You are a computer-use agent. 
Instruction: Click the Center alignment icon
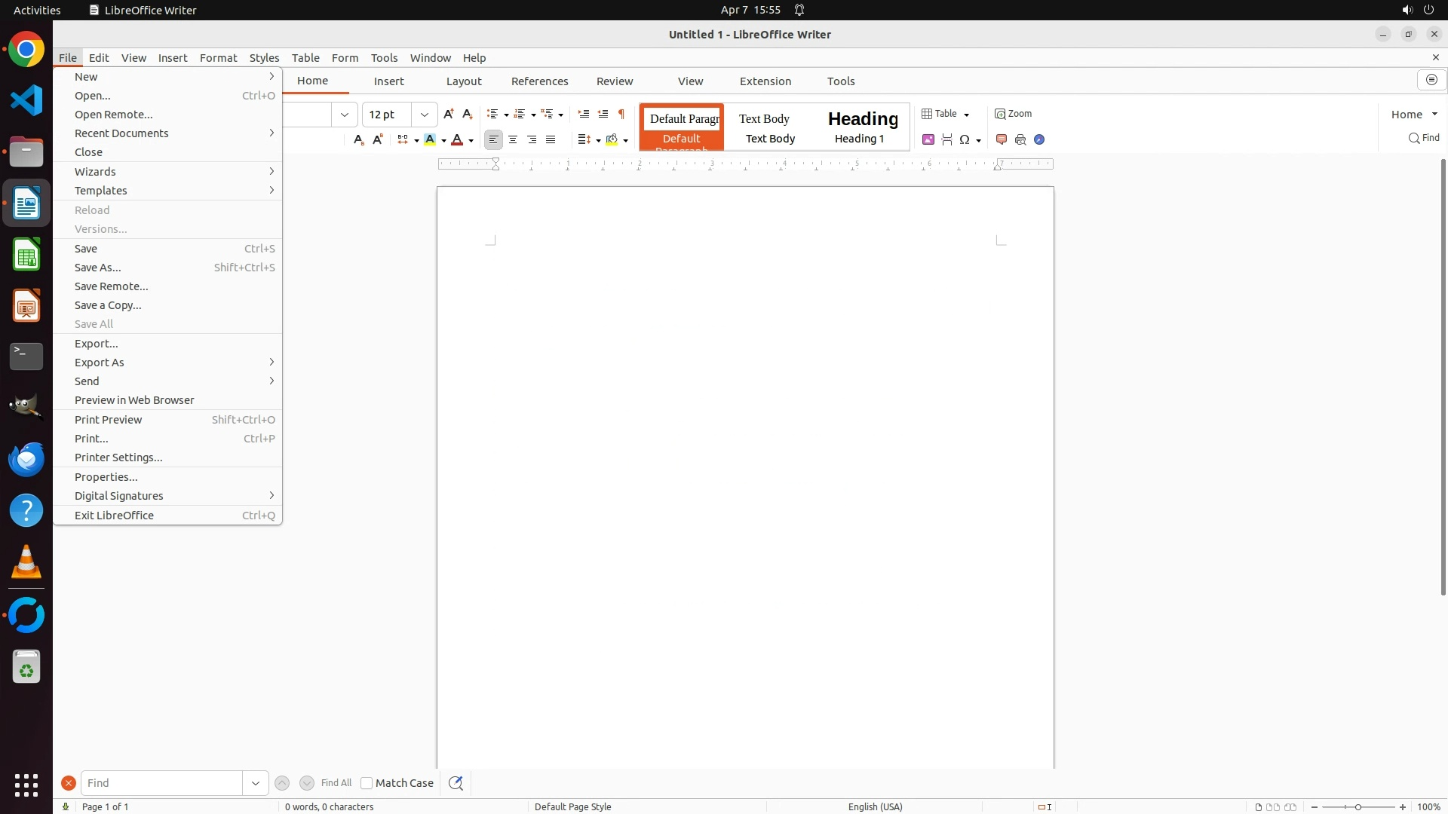(513, 139)
